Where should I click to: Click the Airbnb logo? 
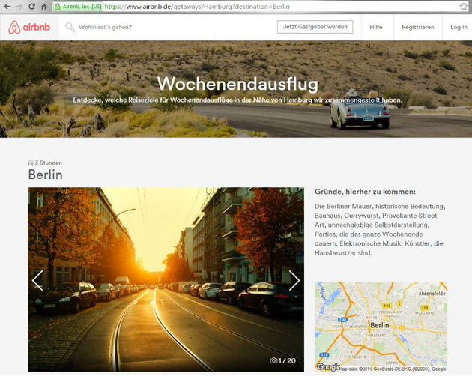click(x=29, y=28)
